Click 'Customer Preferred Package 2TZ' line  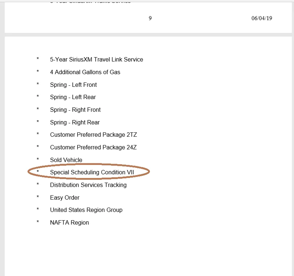93,135
